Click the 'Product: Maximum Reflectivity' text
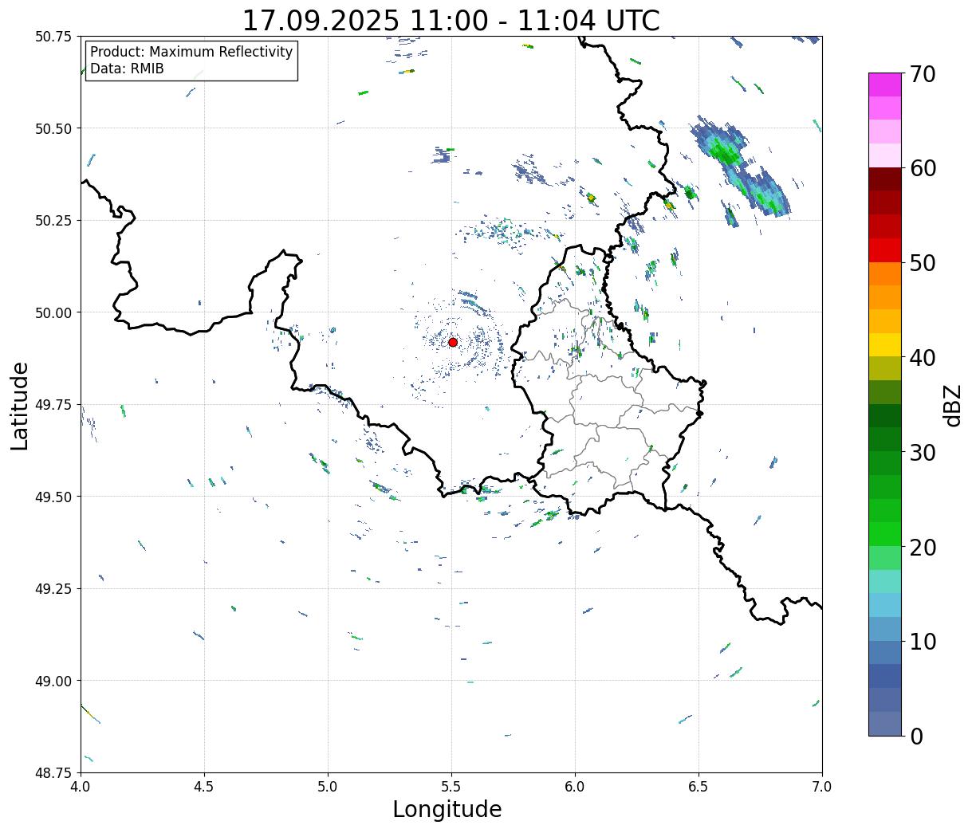 point(191,52)
